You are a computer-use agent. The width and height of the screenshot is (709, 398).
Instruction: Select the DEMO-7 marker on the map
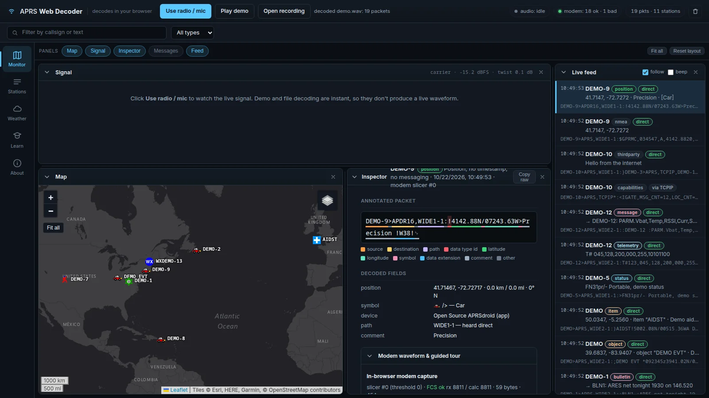point(65,279)
